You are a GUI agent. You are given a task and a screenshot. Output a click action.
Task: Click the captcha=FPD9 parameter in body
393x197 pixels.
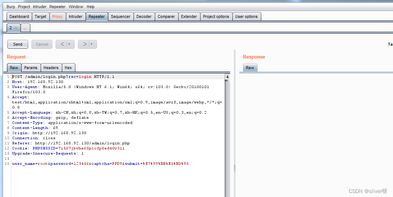pyautogui.click(x=106, y=164)
